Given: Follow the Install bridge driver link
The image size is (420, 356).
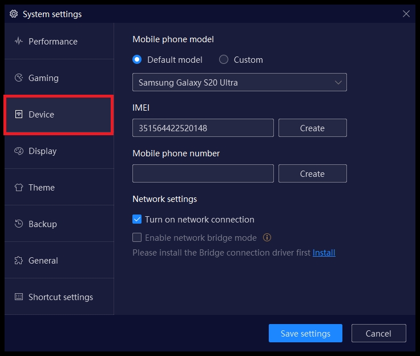Looking at the screenshot, I should point(324,253).
